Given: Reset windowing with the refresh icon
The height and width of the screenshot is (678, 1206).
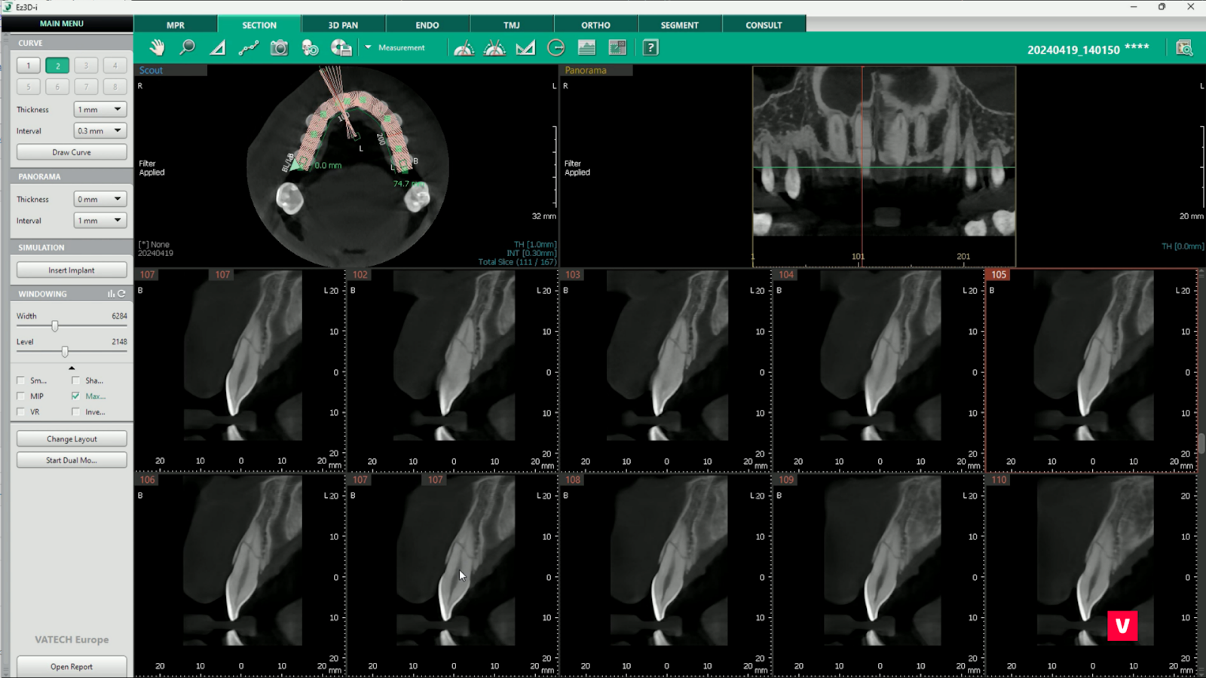Looking at the screenshot, I should (x=122, y=294).
